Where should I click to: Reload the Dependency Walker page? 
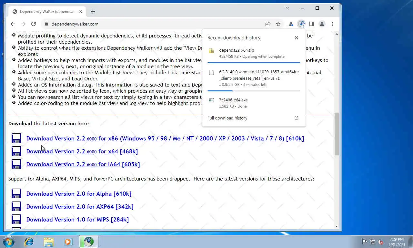pos(33,24)
